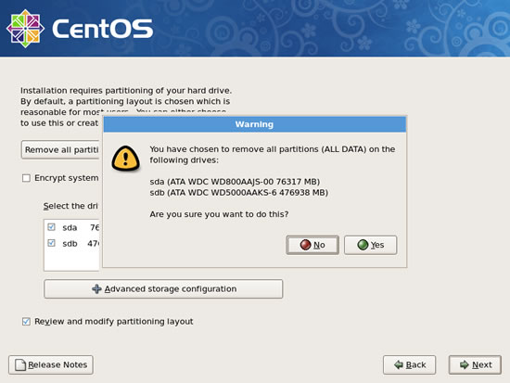This screenshot has width=510, height=383.
Task: Click 'Are you sure you want to do this?' text
Action: [x=219, y=214]
